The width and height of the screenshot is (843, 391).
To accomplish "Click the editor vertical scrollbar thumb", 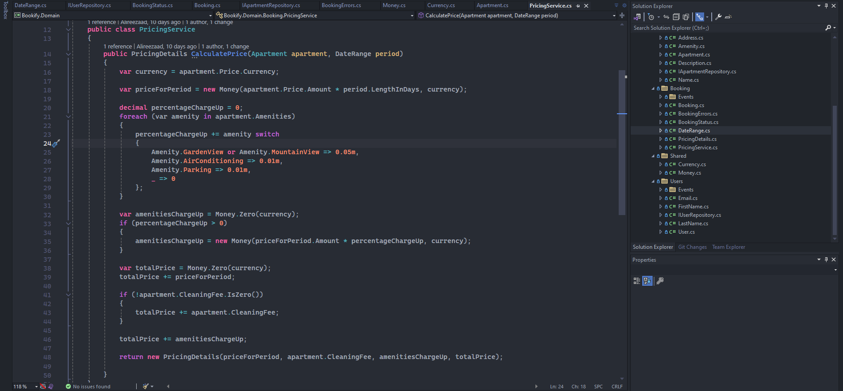I will click(622, 142).
